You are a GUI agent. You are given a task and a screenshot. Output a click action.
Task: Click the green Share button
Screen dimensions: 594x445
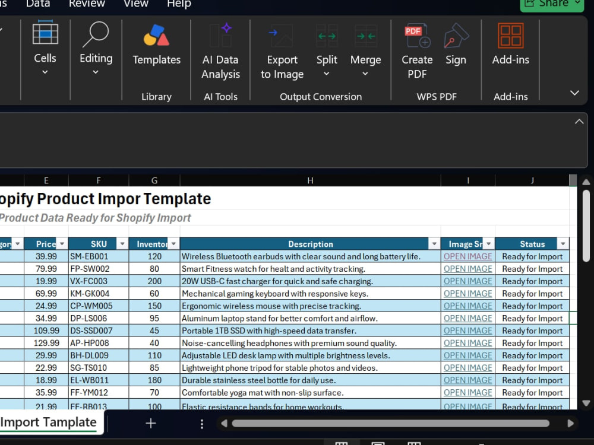point(552,5)
